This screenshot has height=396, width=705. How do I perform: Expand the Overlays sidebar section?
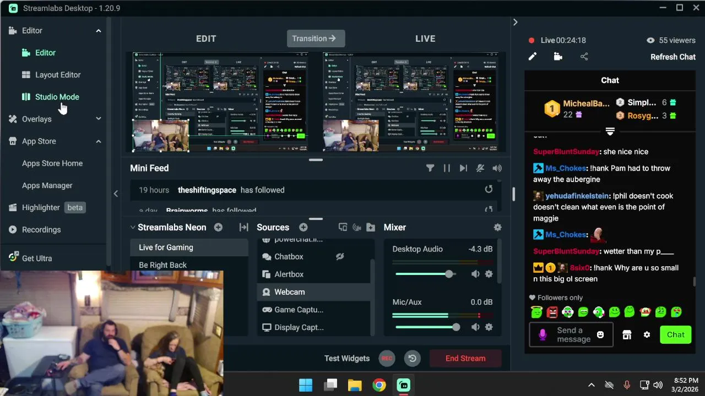pos(99,119)
